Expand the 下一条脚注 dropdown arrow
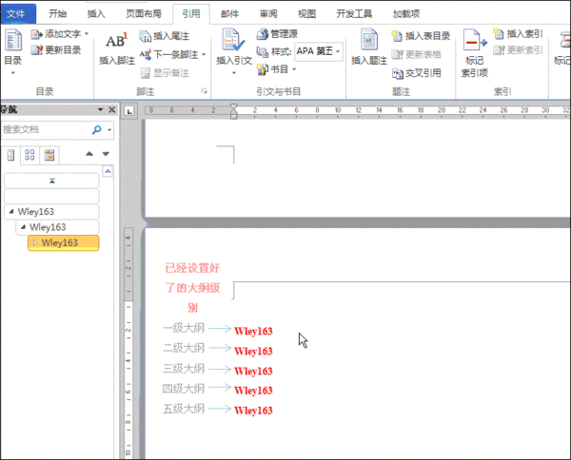Viewport: 571px width, 460px height. (204, 54)
